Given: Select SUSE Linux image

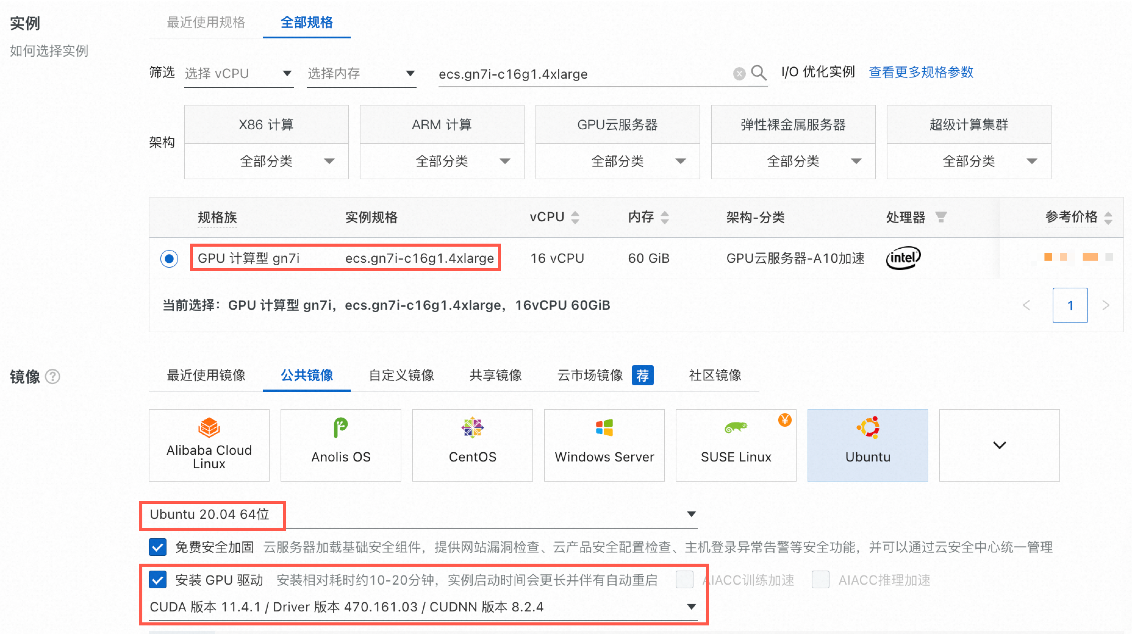Looking at the screenshot, I should click(x=736, y=445).
